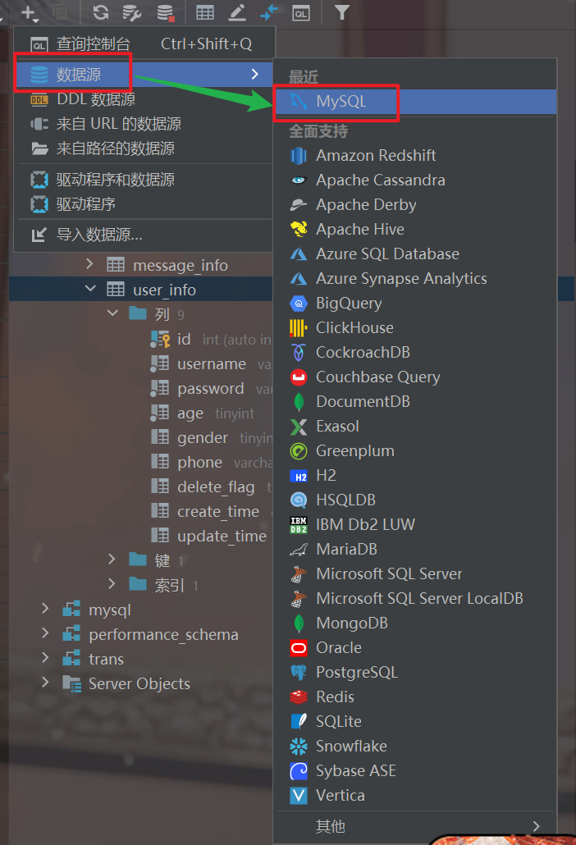Click the BigQuery hexagon icon

point(299,304)
